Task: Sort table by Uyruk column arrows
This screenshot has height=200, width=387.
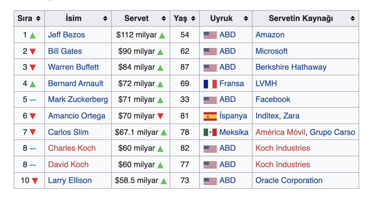Action: click(246, 19)
